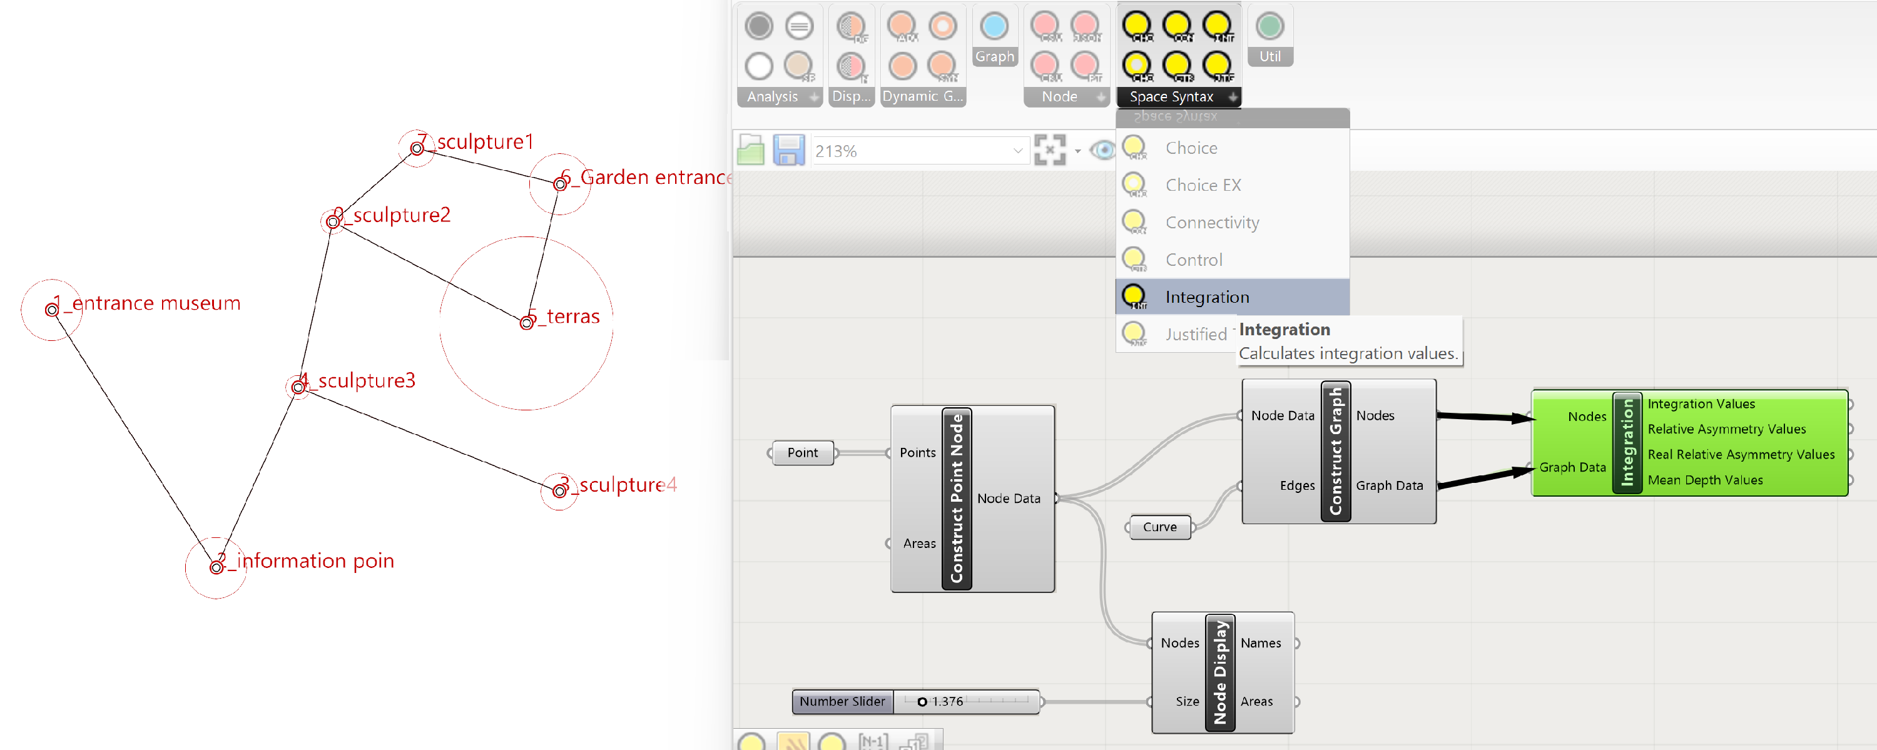Select Integration in the Space Syntax menu

(x=1207, y=297)
